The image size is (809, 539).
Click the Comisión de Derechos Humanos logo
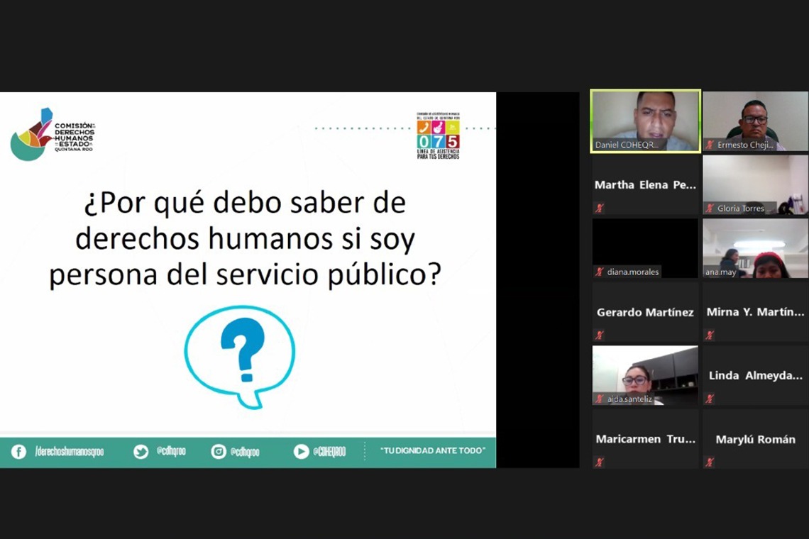click(53, 134)
